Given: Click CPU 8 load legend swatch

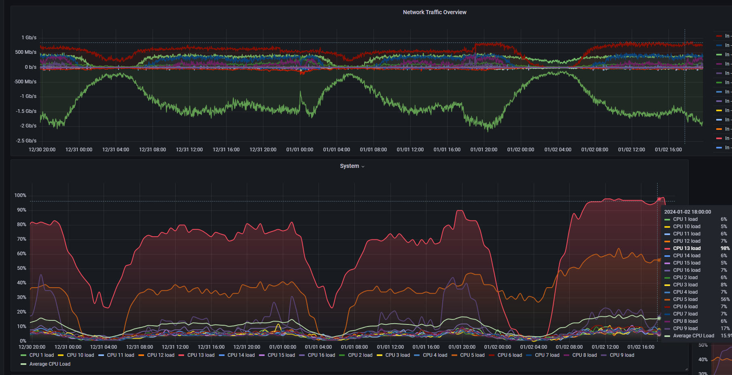Looking at the screenshot, I should pos(567,355).
